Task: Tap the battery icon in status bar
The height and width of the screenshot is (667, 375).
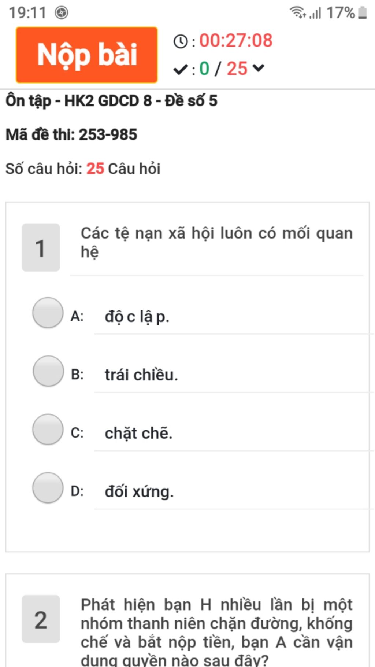Action: (362, 12)
